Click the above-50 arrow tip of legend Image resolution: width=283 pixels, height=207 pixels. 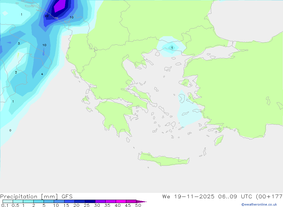click(x=141, y=202)
